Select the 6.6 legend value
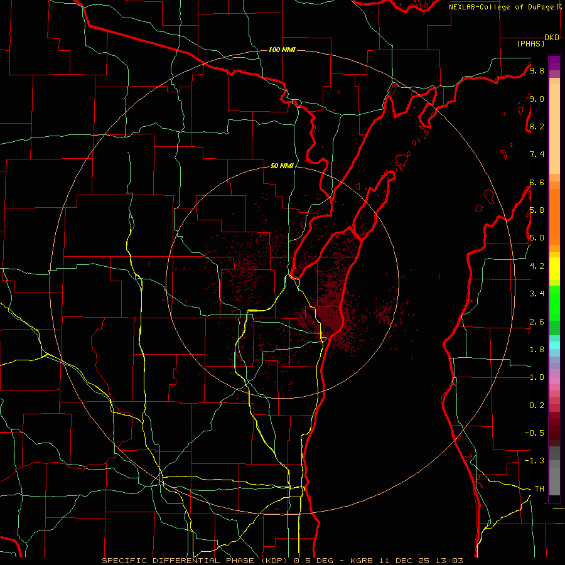565x565 pixels. tap(537, 182)
